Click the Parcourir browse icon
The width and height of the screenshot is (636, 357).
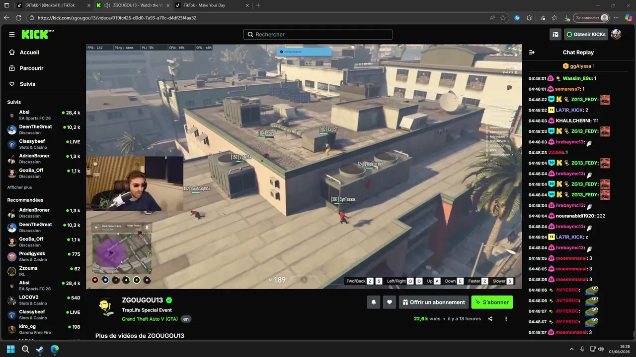point(12,68)
